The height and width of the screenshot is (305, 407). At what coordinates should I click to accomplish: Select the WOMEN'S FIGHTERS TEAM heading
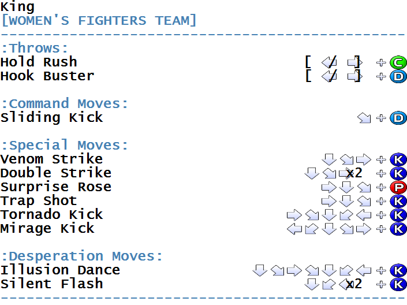tap(98, 21)
